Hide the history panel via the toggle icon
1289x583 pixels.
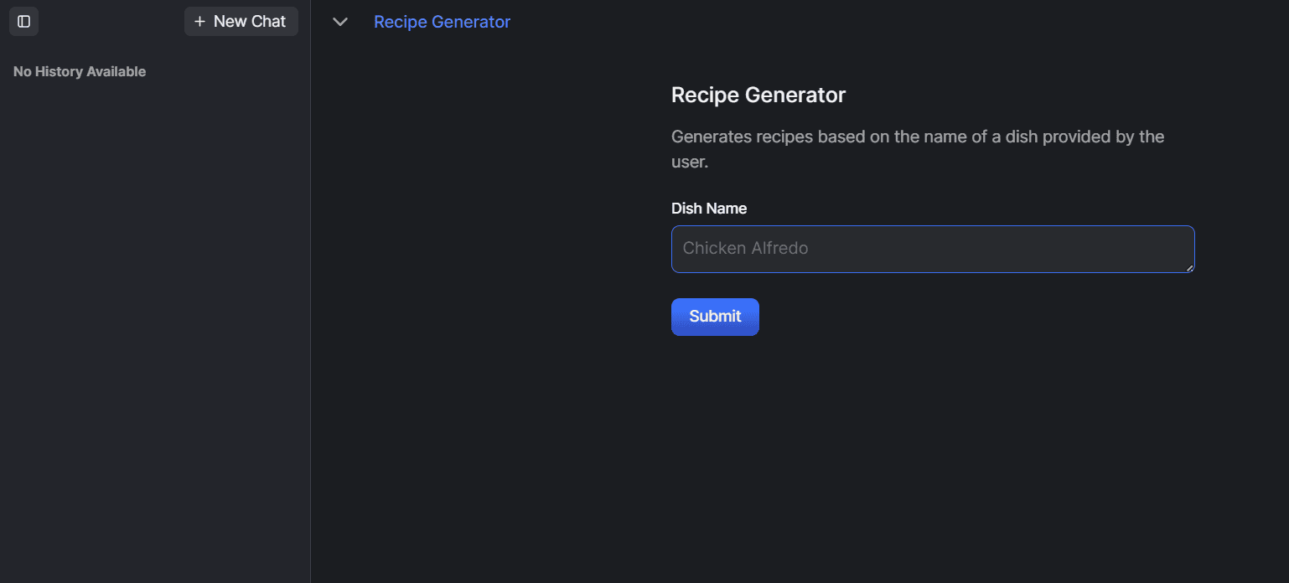coord(23,21)
